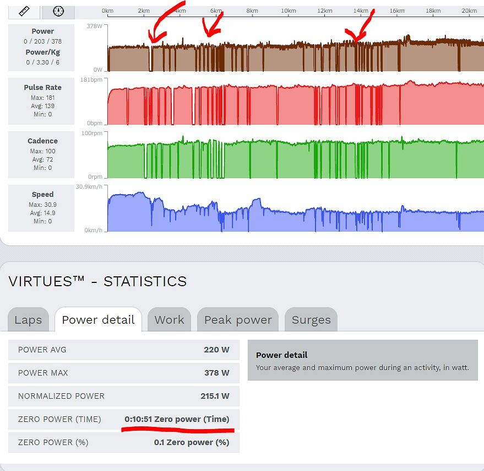Click the 16km mark on distance axis
The width and height of the screenshot is (484, 471).
point(397,11)
